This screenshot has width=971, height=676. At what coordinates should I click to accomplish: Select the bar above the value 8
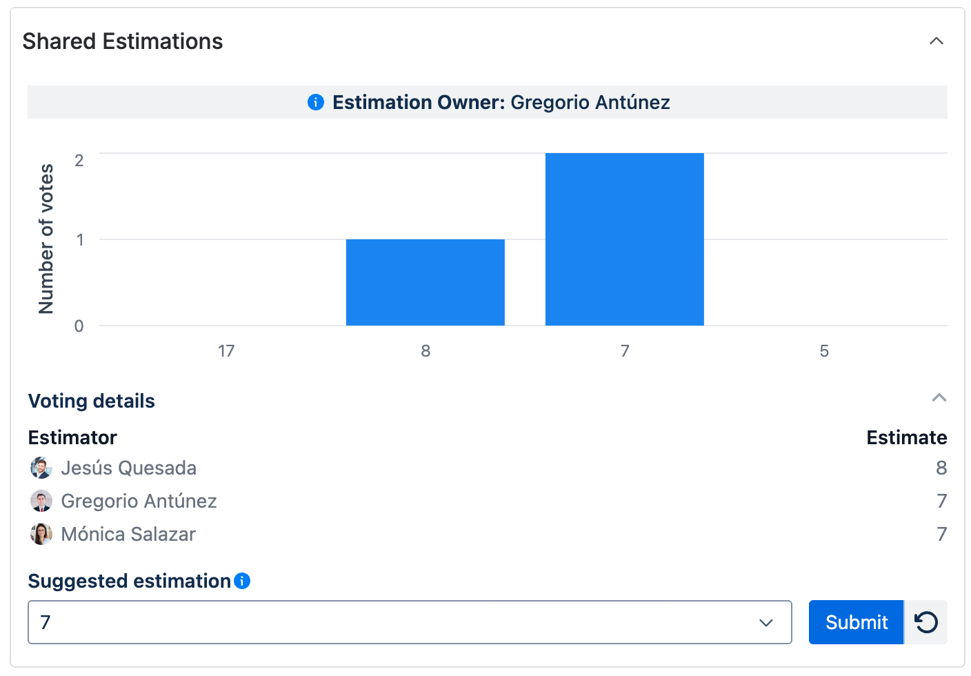[x=425, y=281]
